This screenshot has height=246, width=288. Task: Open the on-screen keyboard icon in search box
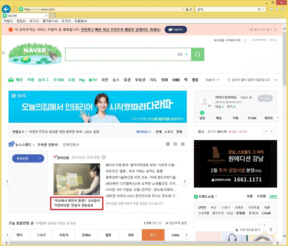tap(180, 54)
